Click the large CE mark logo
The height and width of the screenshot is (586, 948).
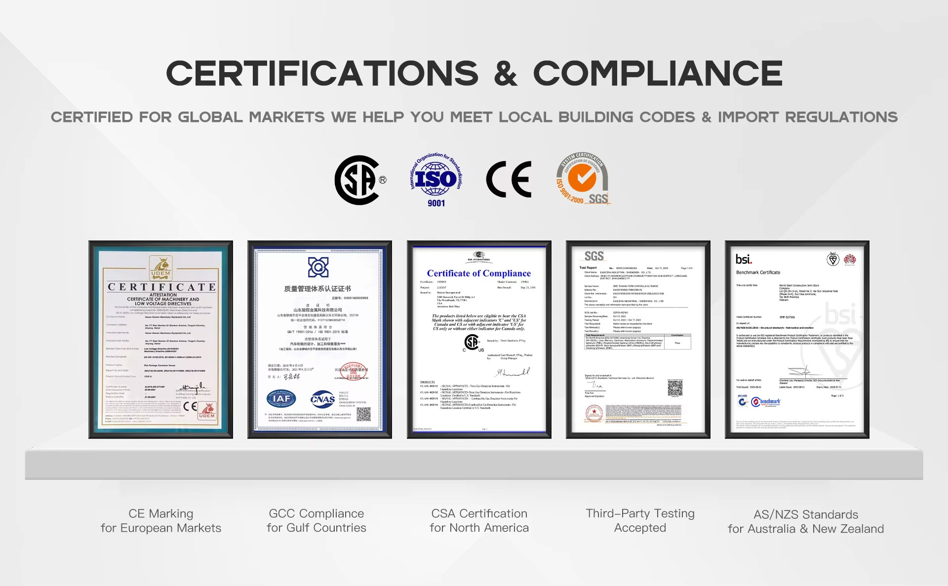click(x=509, y=179)
